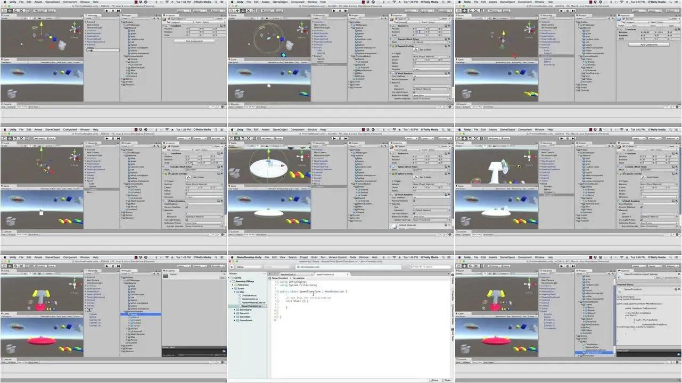Screen dimensions: 682x383
Task: Open the Version Control menu in MonoDevelop
Action: (338, 257)
